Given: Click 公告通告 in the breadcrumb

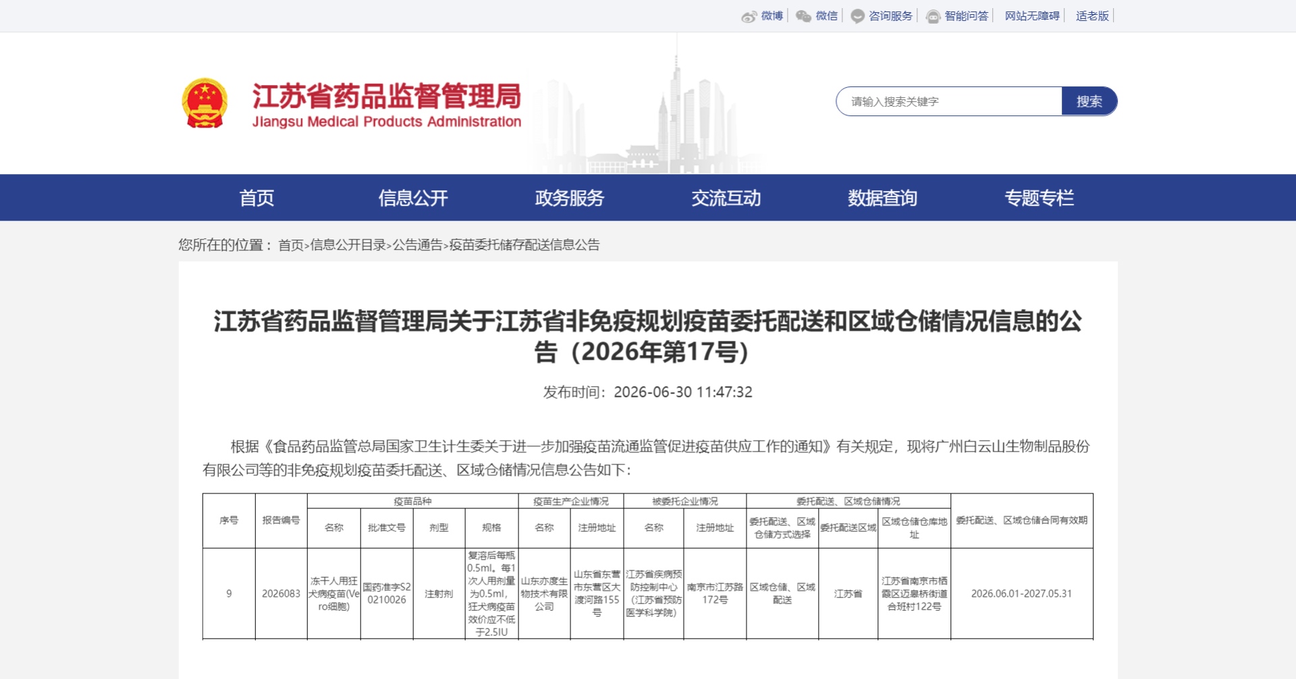Looking at the screenshot, I should click(x=418, y=245).
